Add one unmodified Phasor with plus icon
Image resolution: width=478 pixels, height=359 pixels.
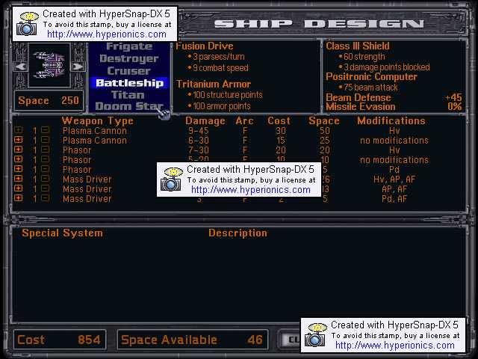pyautogui.click(x=18, y=159)
